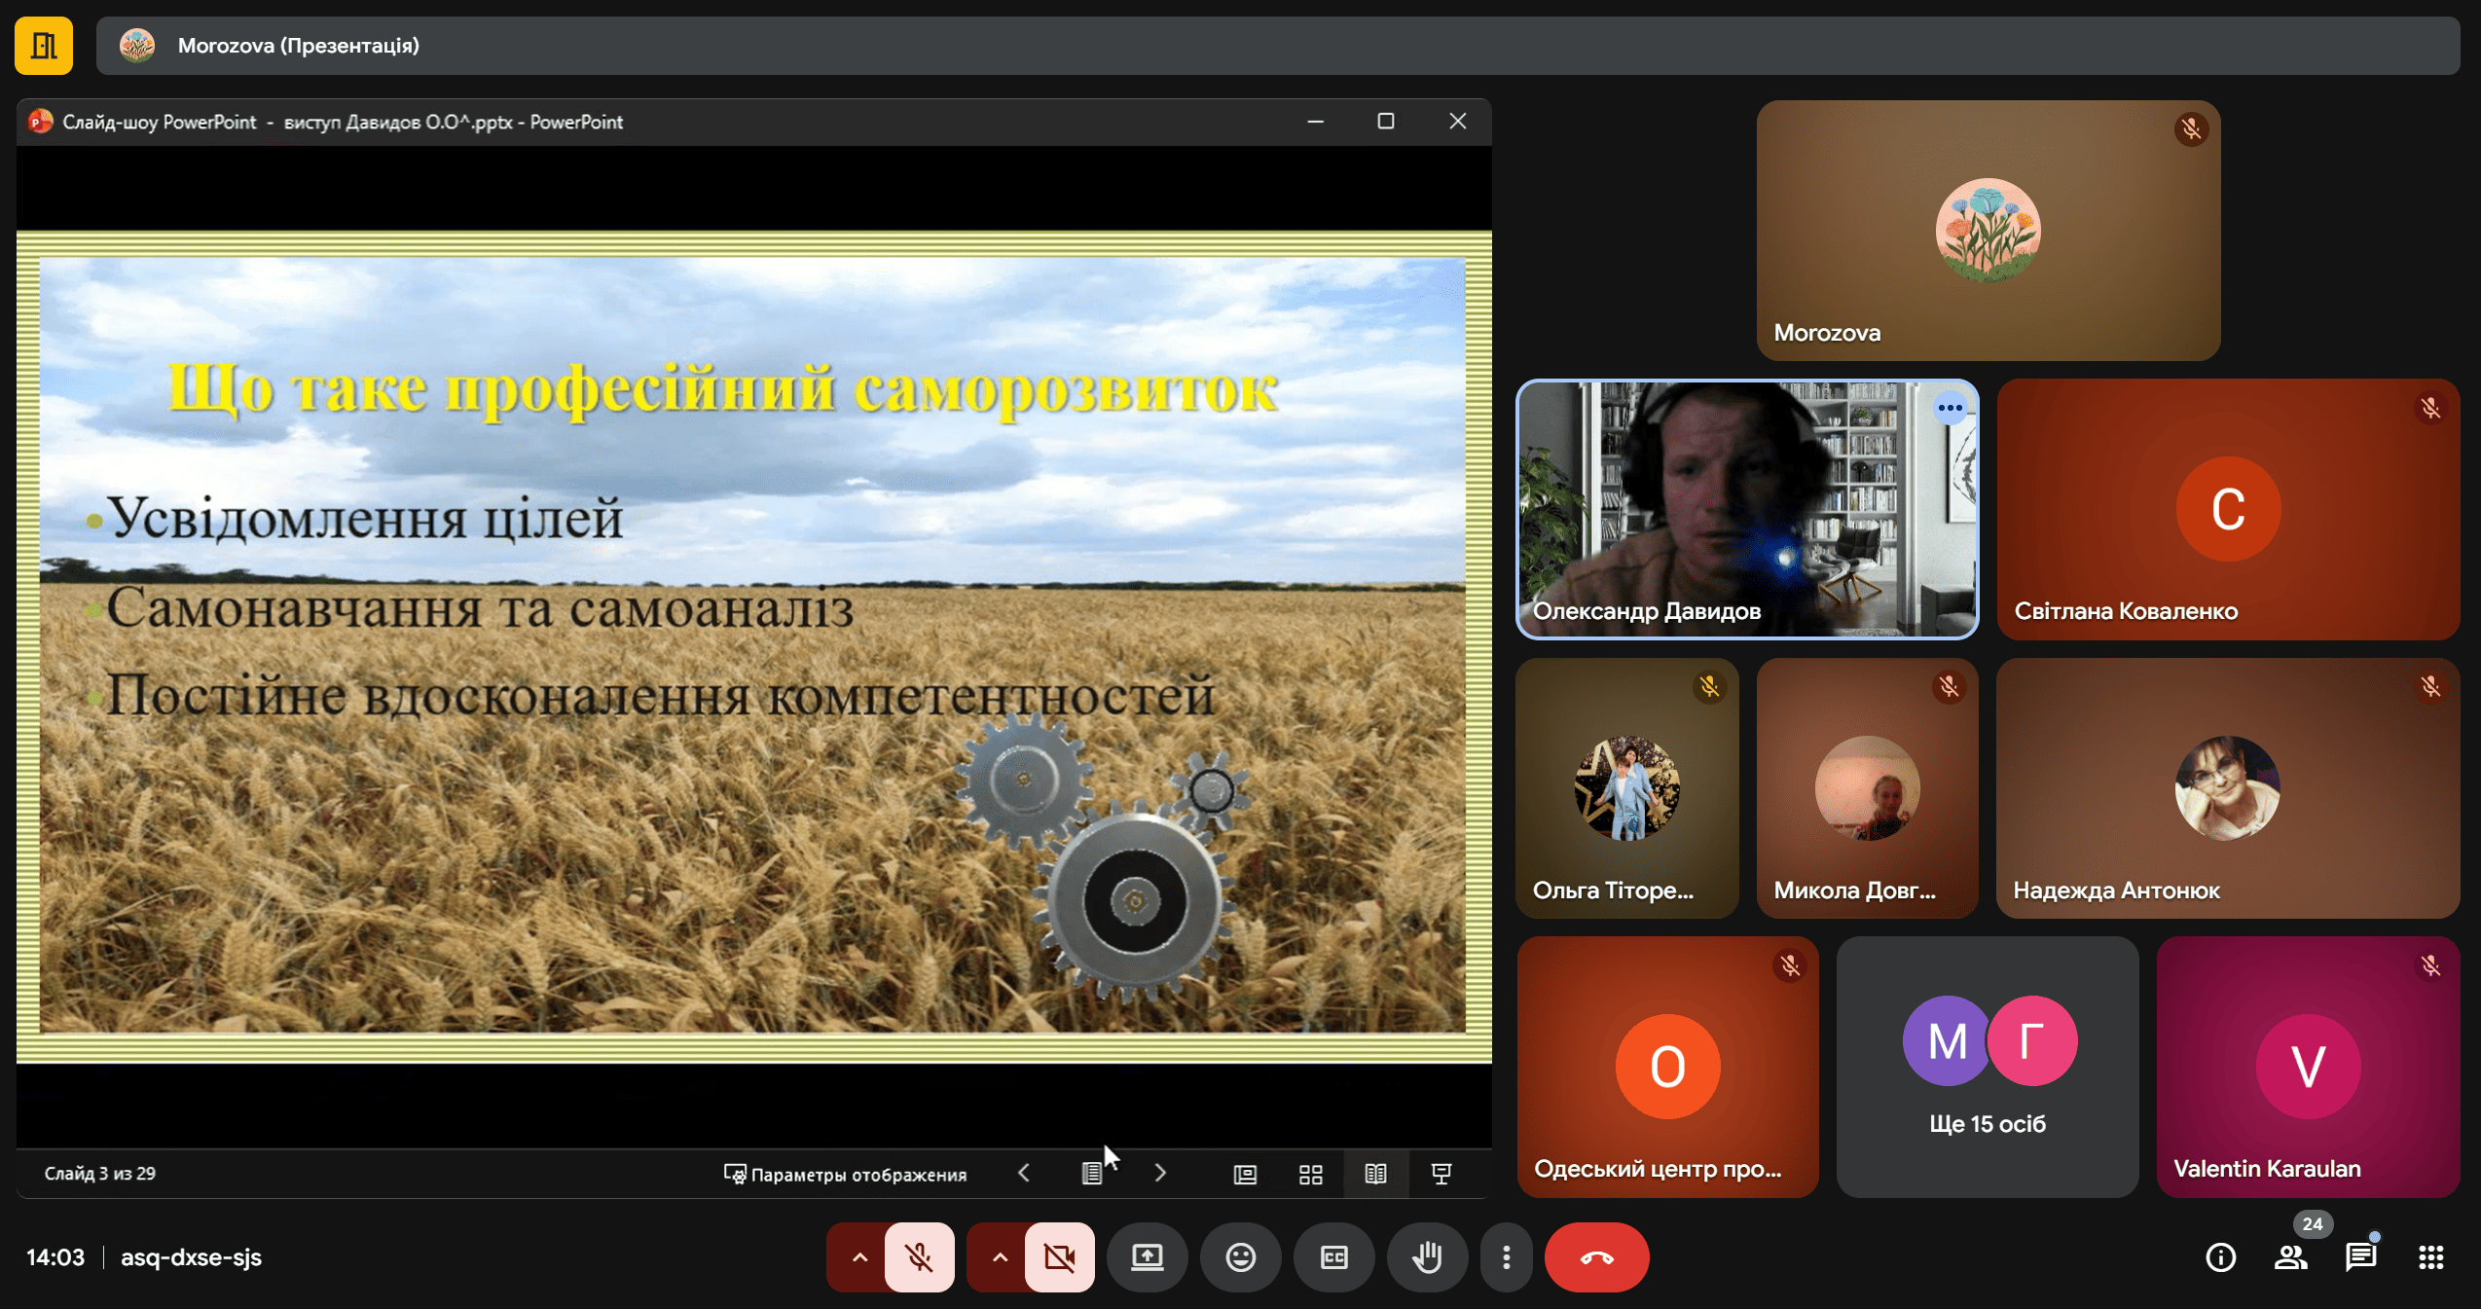The width and height of the screenshot is (2481, 1309).
Task: Toggle closed captions CC button
Action: 1333,1257
